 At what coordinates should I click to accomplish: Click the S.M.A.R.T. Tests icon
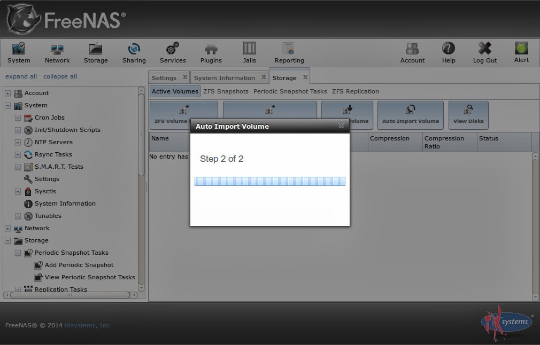[28, 167]
